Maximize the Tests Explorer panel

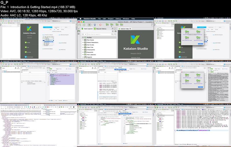click(115, 29)
